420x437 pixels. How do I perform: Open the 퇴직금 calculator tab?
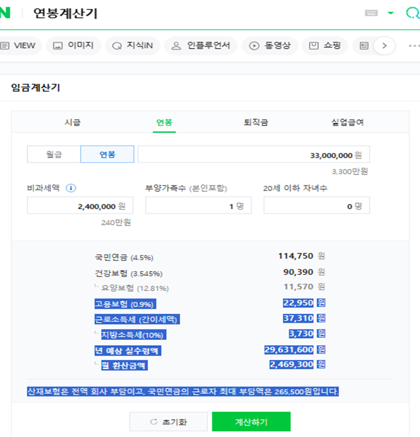tap(256, 122)
